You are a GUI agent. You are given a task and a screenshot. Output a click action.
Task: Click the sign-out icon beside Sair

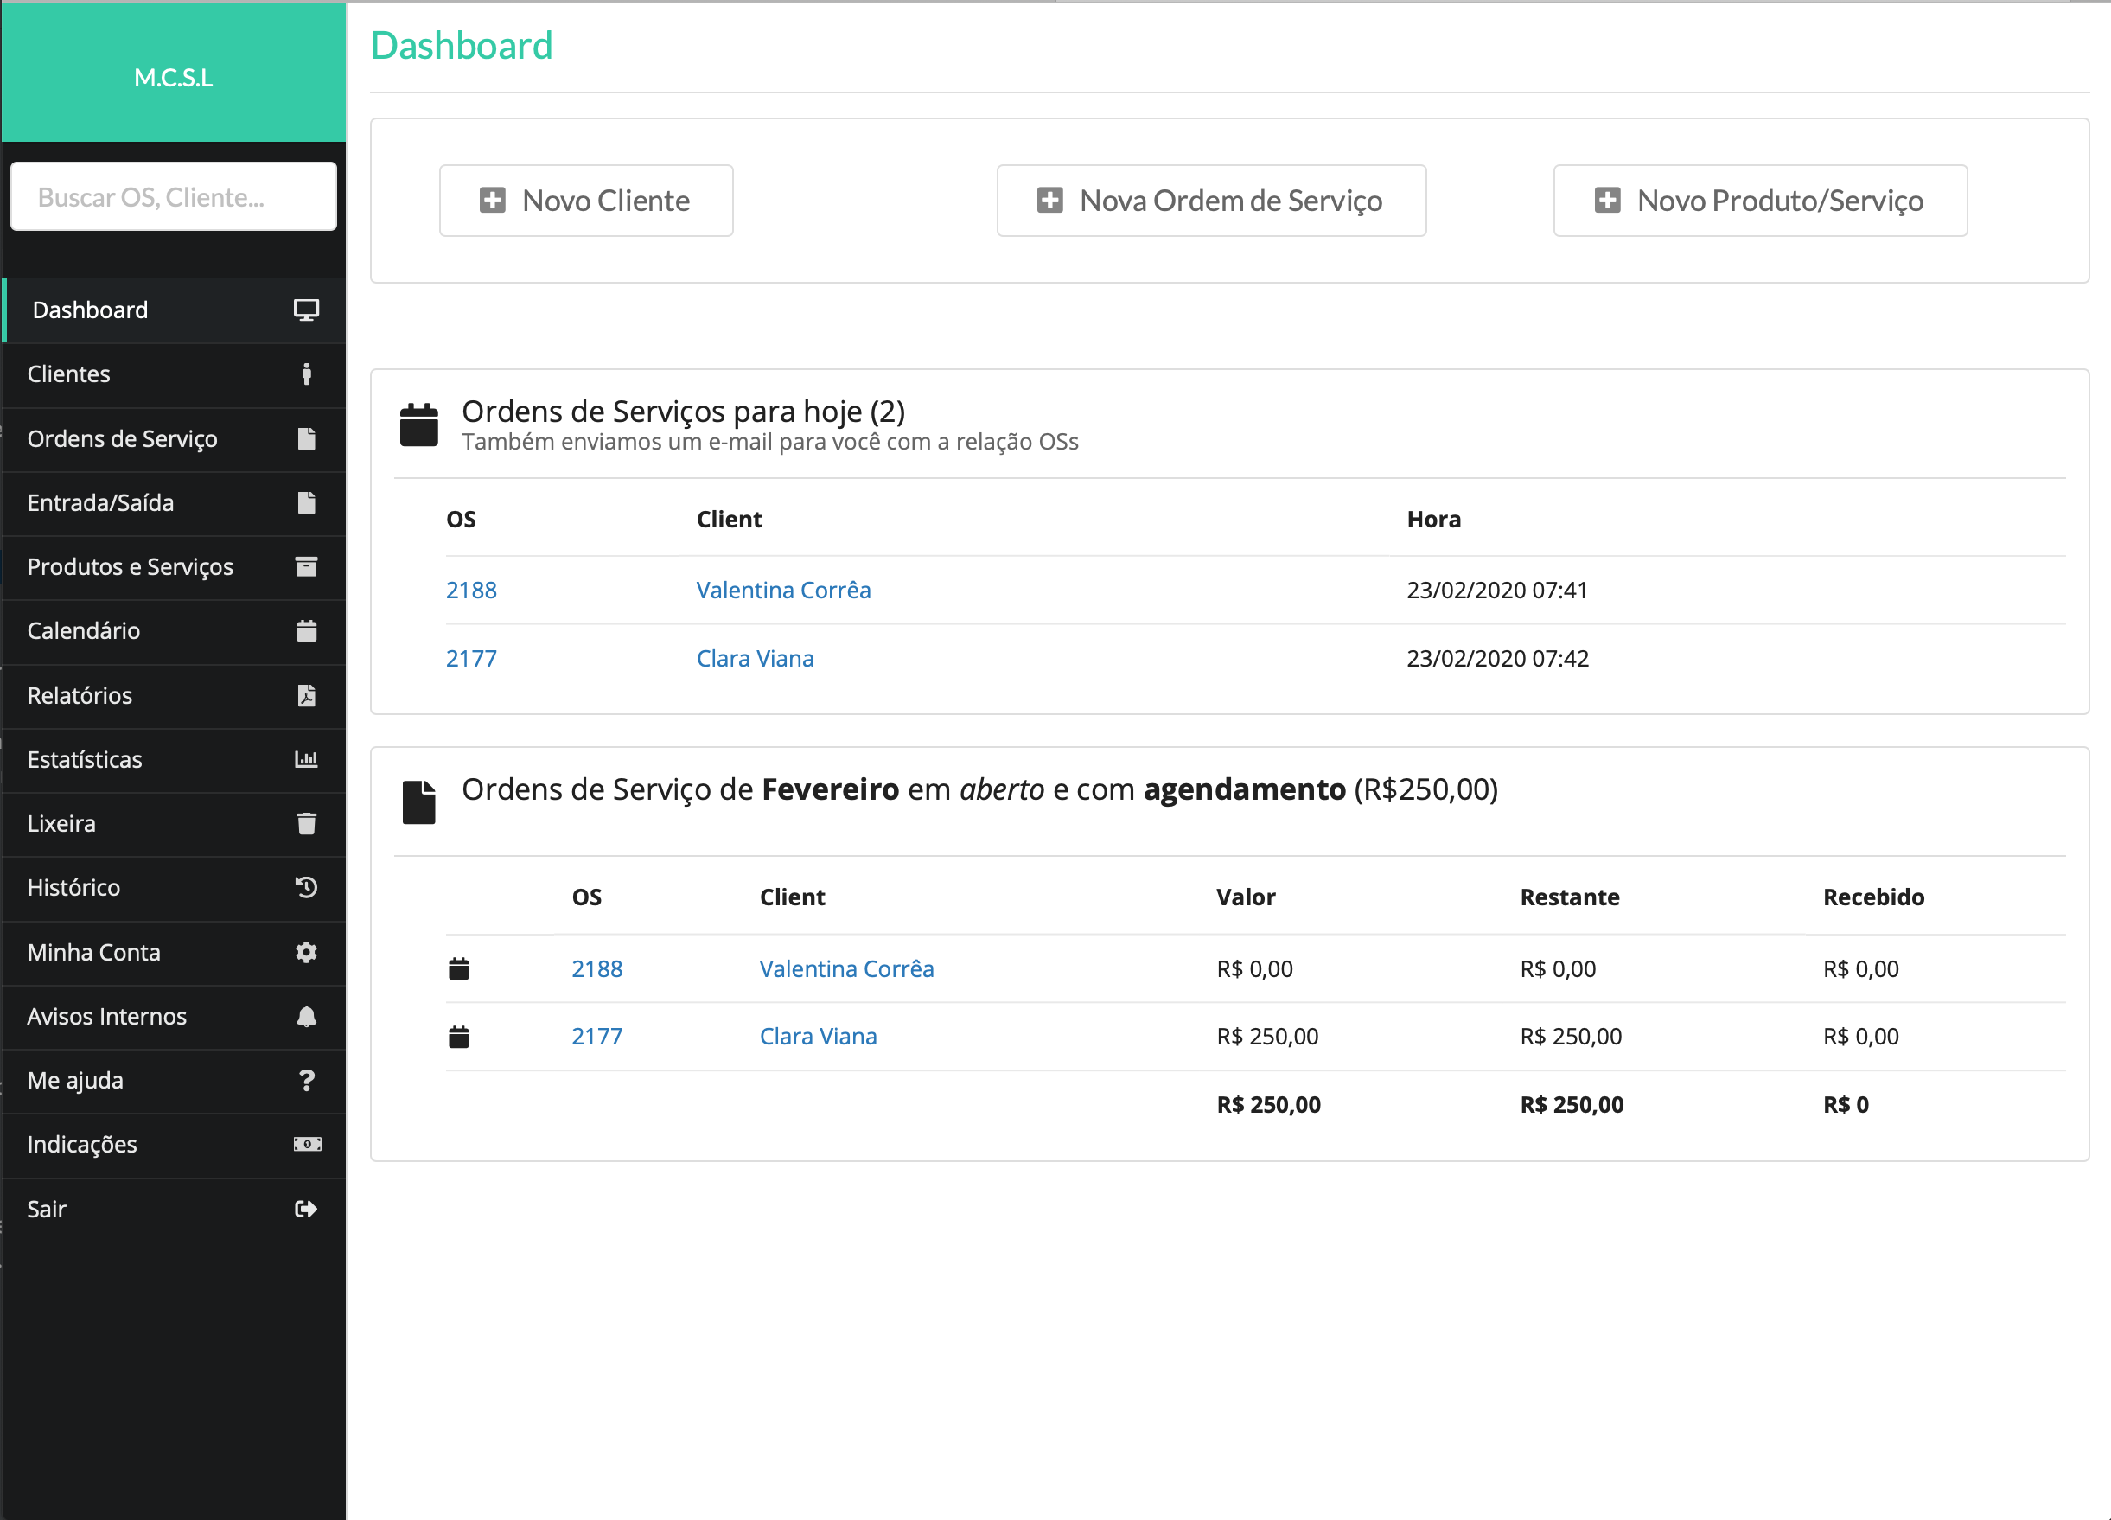point(306,1209)
